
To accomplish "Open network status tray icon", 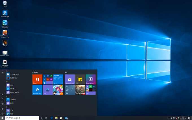I will pyautogui.click(x=174, y=118).
